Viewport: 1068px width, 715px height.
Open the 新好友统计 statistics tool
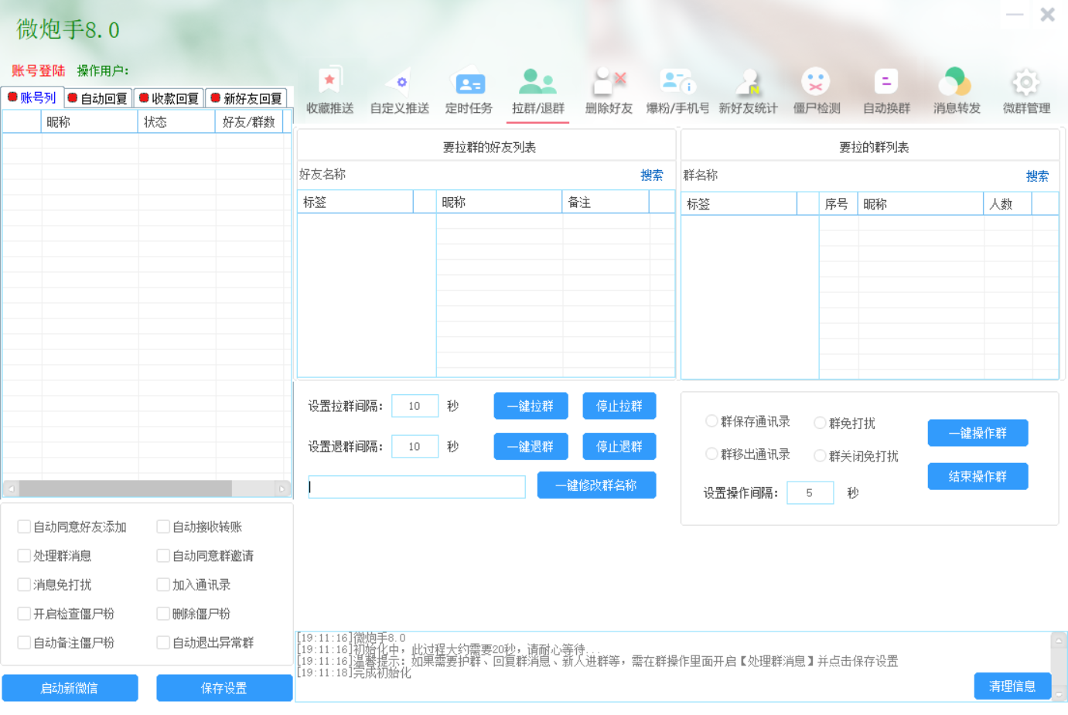[x=748, y=91]
